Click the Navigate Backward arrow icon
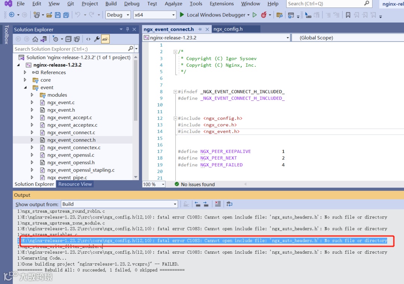 (x=12, y=15)
